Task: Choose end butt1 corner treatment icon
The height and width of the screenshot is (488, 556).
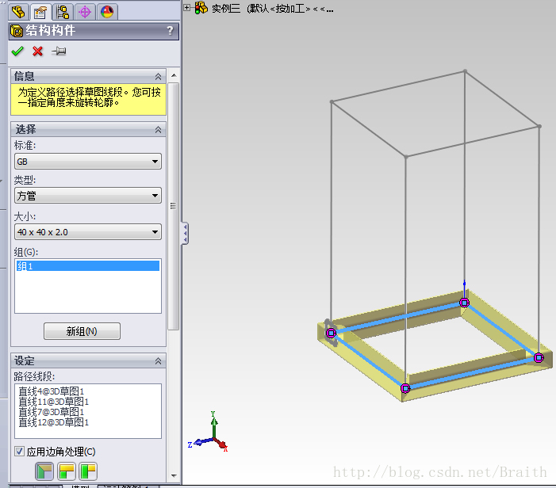Action: pos(67,471)
